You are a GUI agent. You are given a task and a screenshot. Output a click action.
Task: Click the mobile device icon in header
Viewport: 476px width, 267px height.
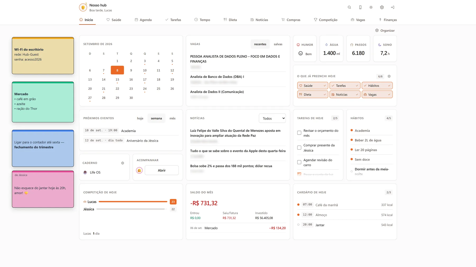point(360,7)
